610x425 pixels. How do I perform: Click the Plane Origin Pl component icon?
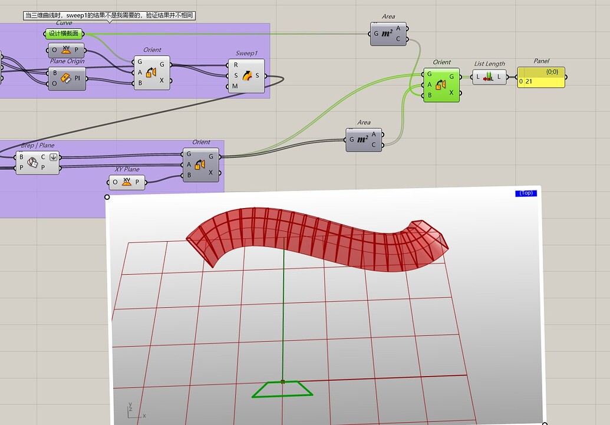pos(66,78)
